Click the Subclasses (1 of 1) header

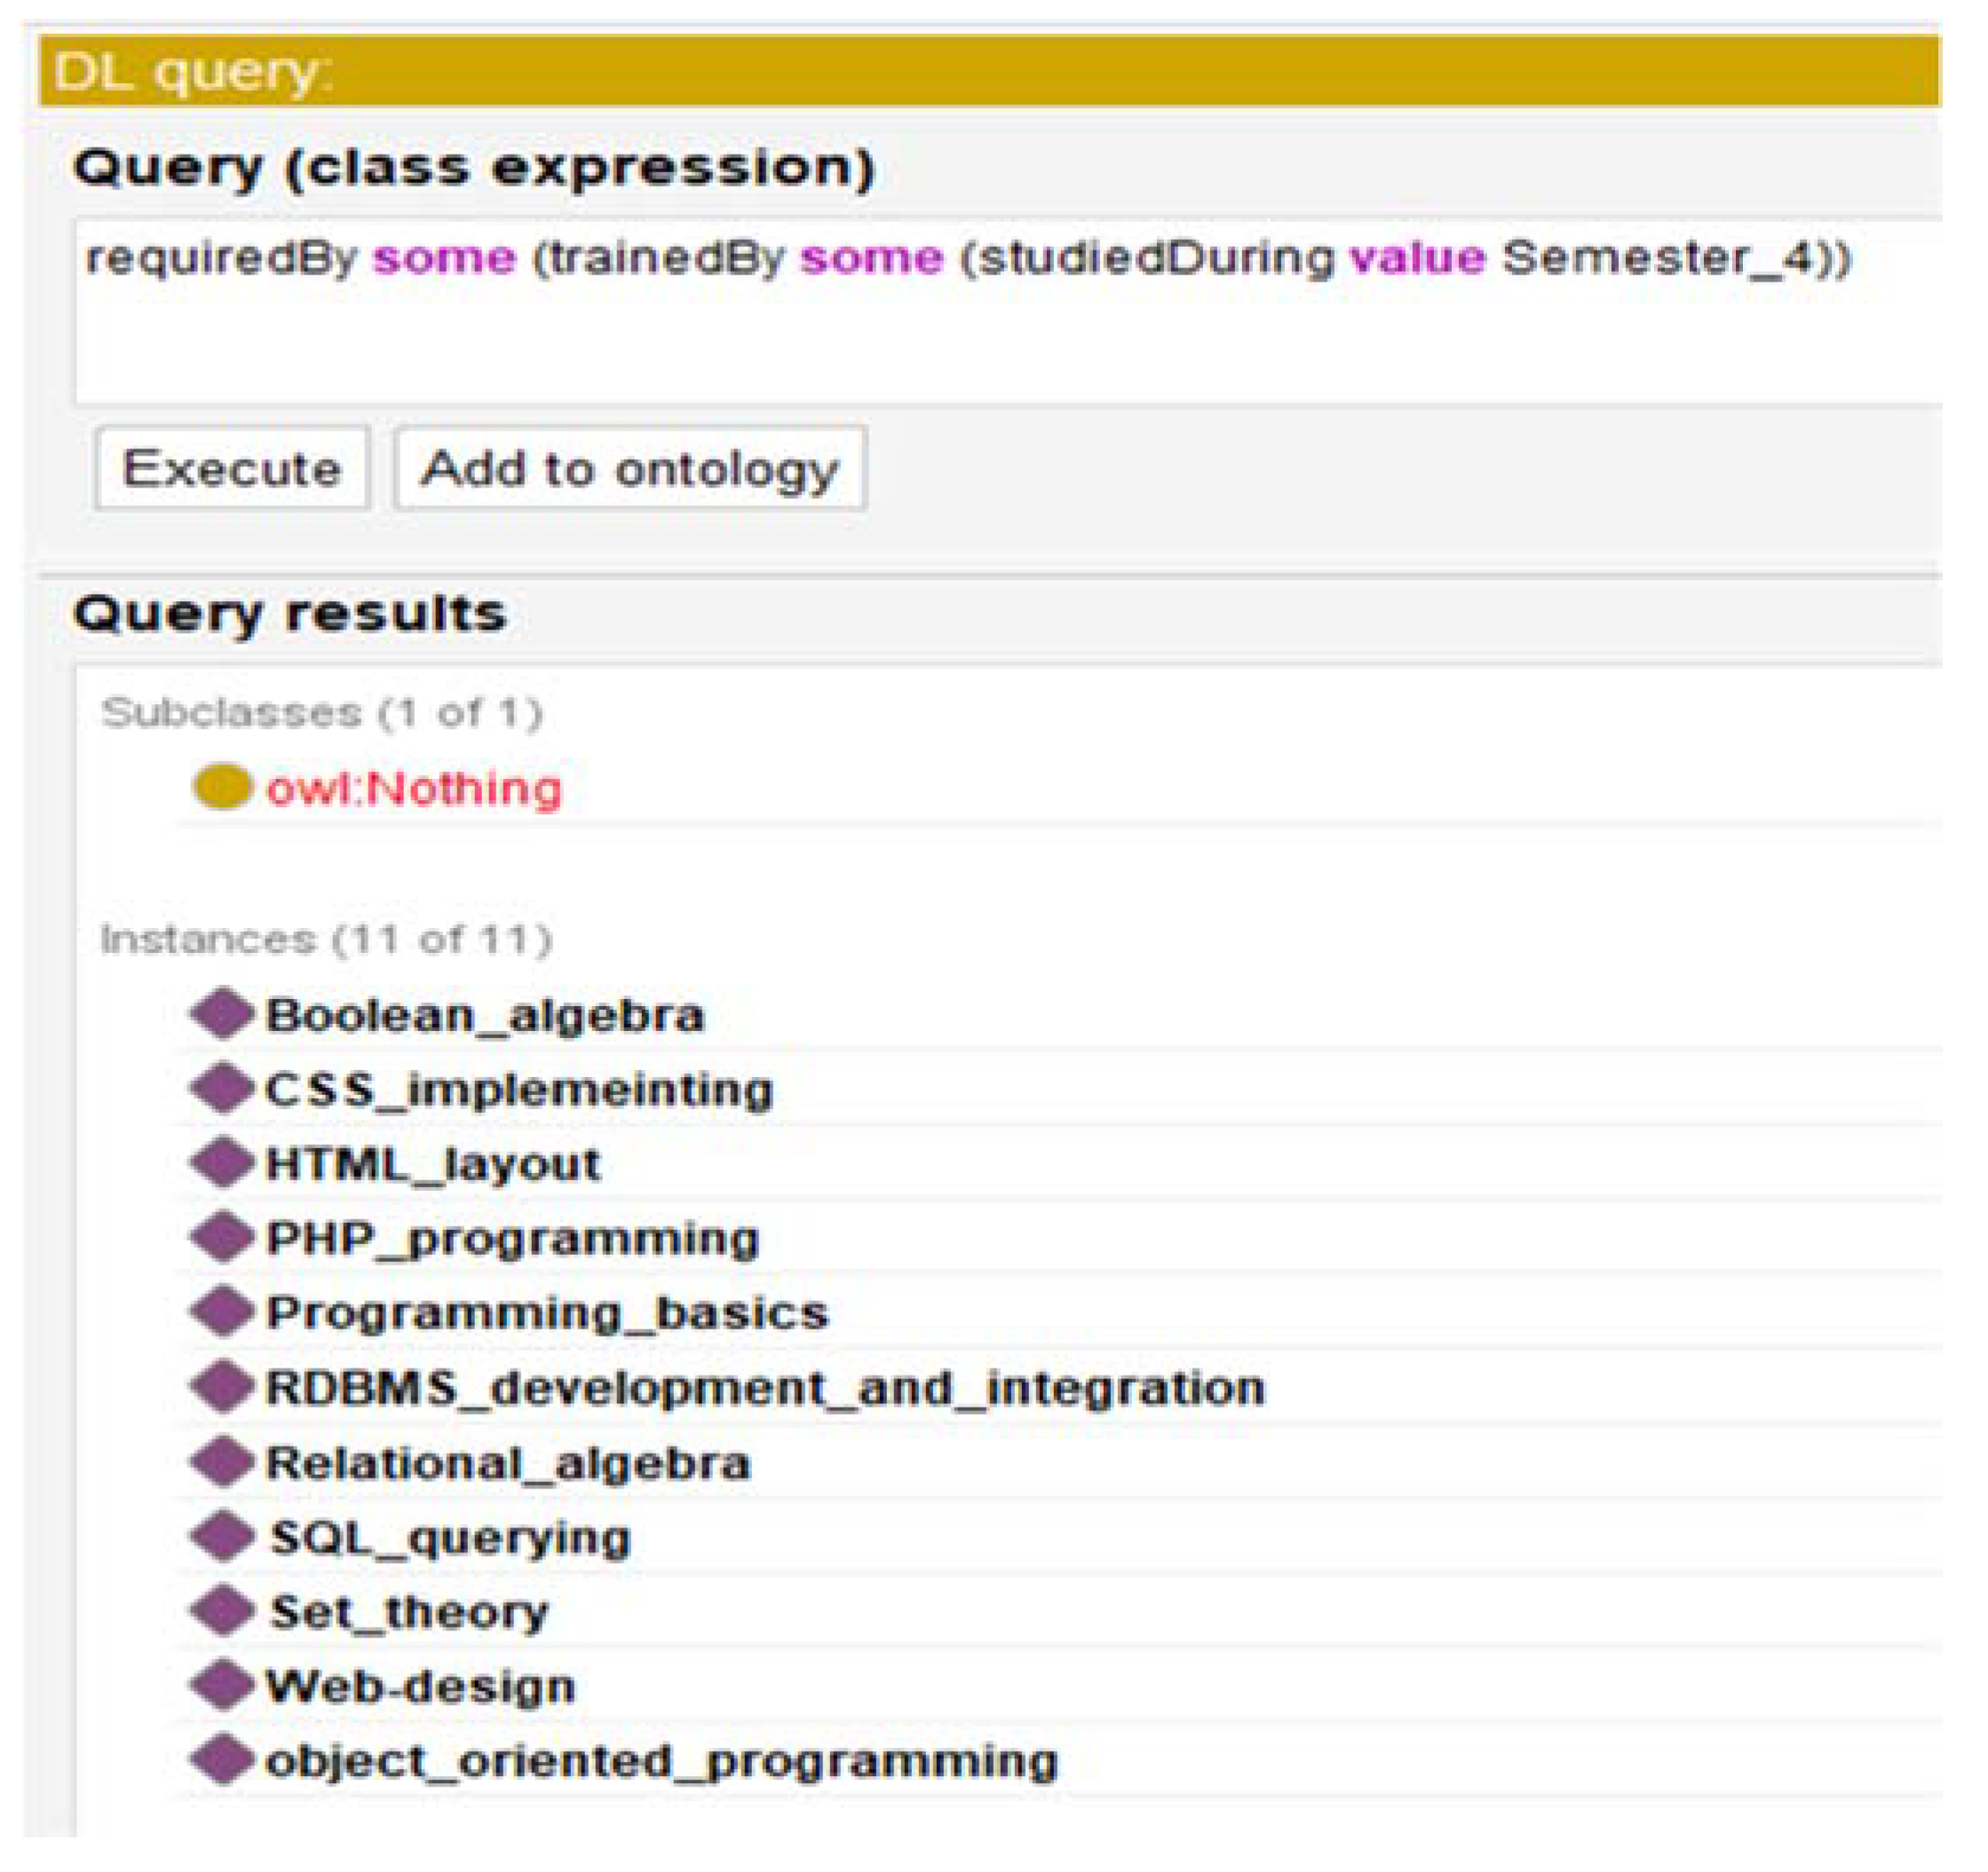point(322,713)
